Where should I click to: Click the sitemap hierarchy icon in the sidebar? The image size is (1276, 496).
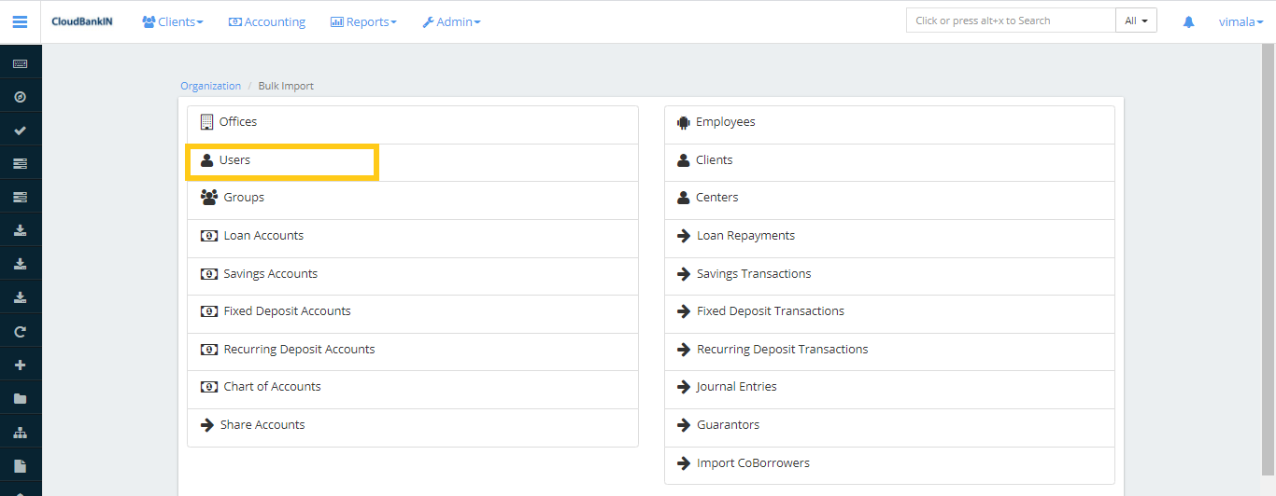coord(20,433)
